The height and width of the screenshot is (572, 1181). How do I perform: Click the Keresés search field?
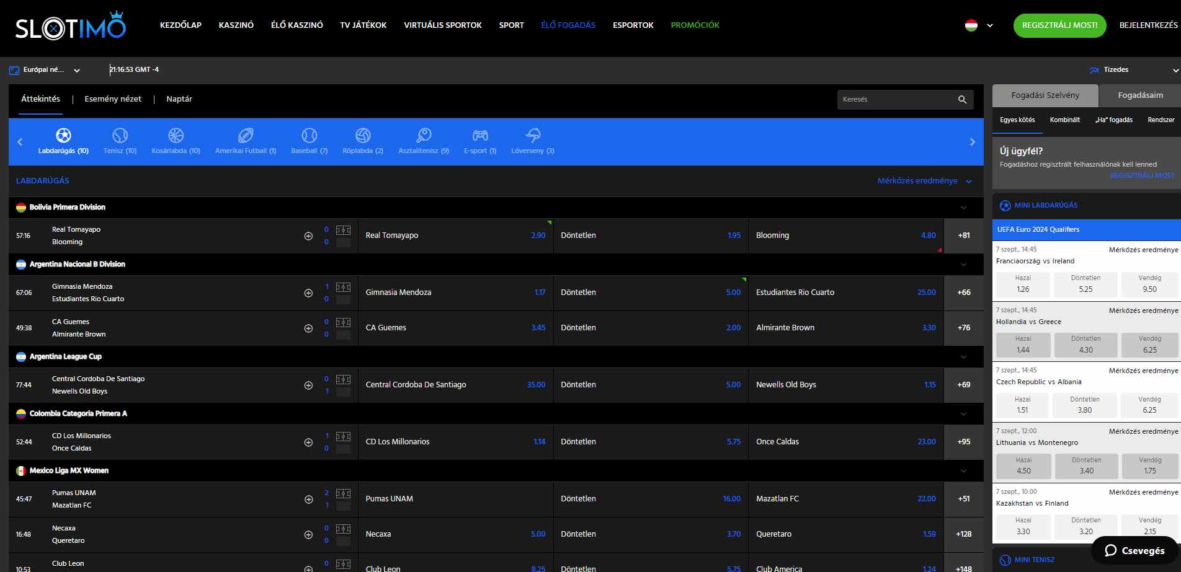click(x=905, y=99)
